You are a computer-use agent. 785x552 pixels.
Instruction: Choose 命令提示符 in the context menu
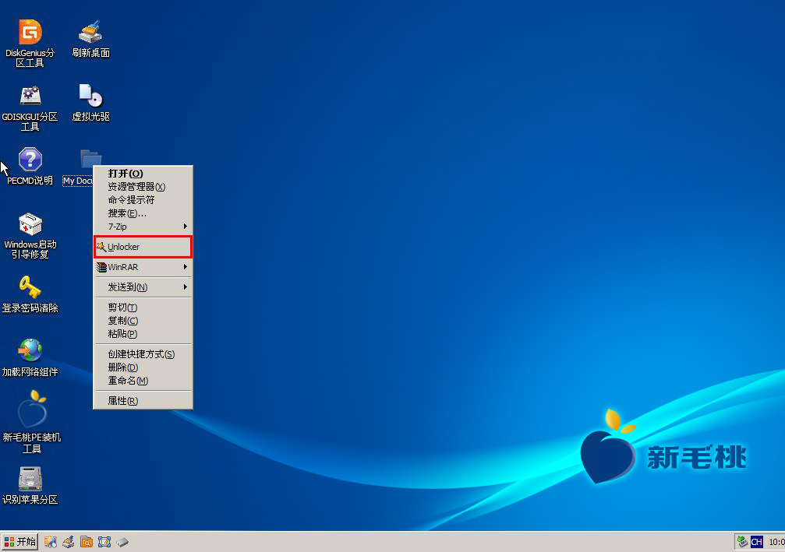(x=143, y=200)
